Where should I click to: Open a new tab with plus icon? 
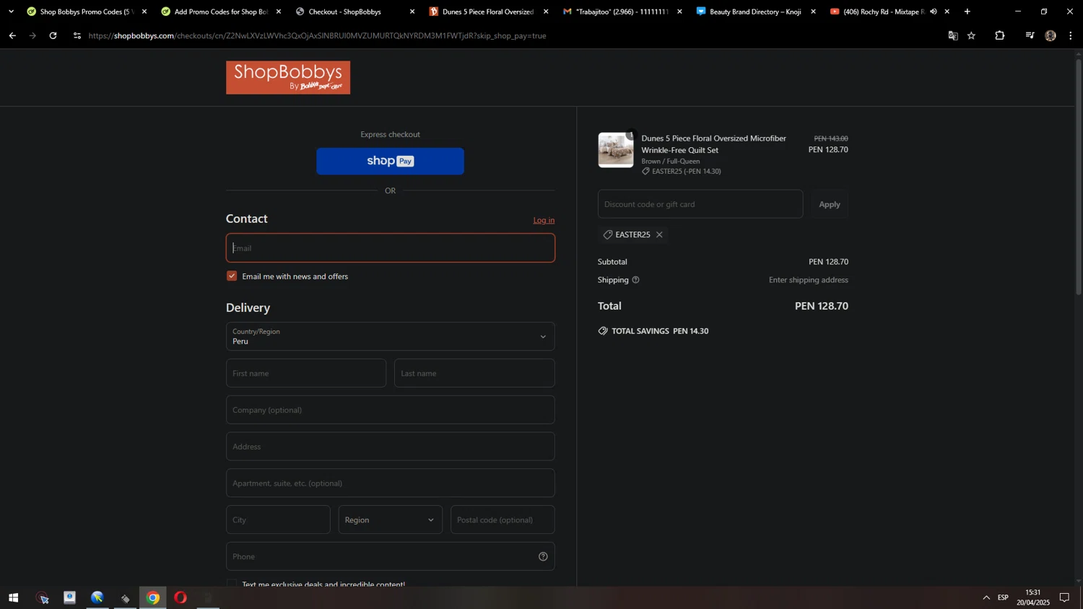(967, 12)
